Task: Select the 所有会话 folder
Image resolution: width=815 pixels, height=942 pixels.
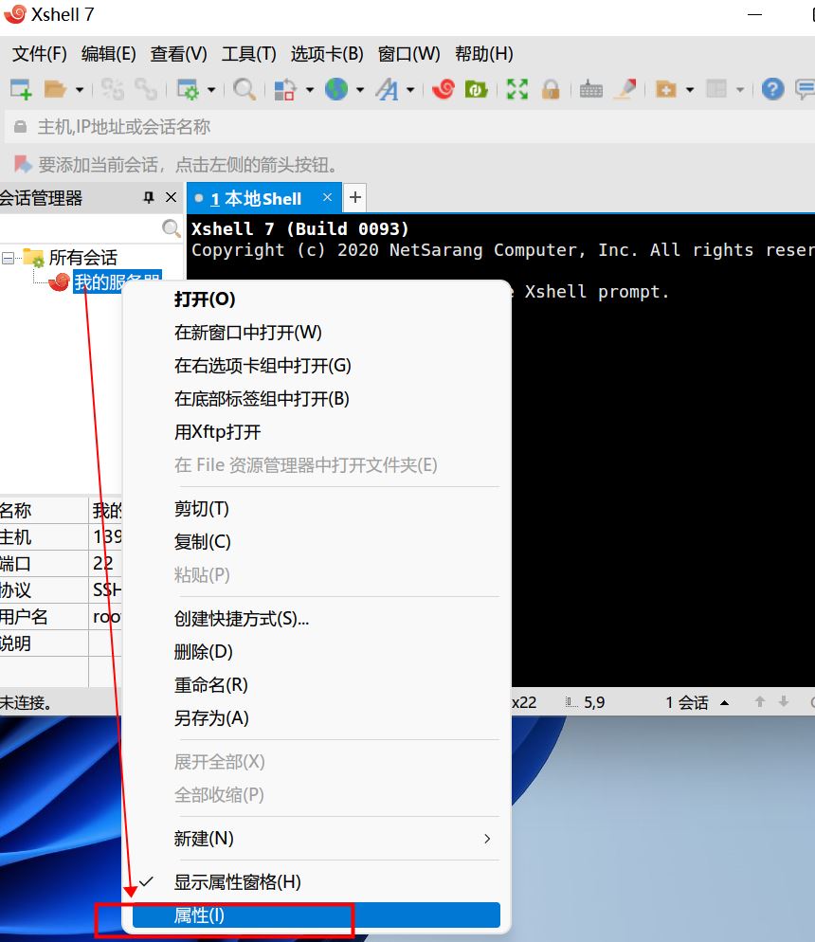Action: point(82,258)
